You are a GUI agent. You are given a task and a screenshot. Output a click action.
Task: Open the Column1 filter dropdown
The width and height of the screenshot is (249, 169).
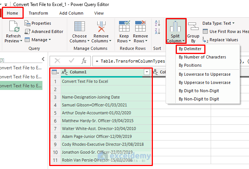147,72
